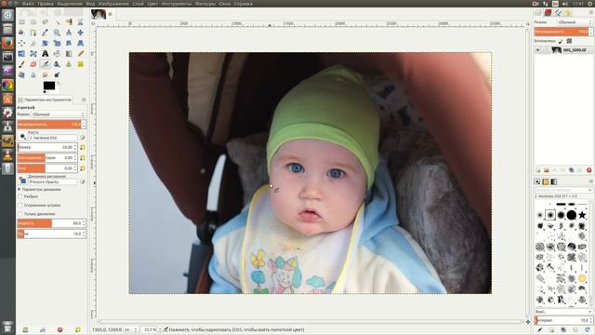Open Brushes dock configuration menu arrow
595x335 pixels.
click(591, 181)
